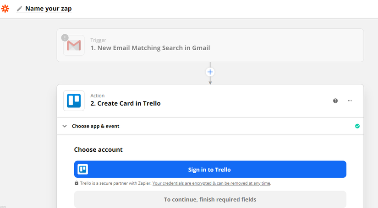
Task: Edit the "Name your zap" title field
Action: [x=48, y=9]
